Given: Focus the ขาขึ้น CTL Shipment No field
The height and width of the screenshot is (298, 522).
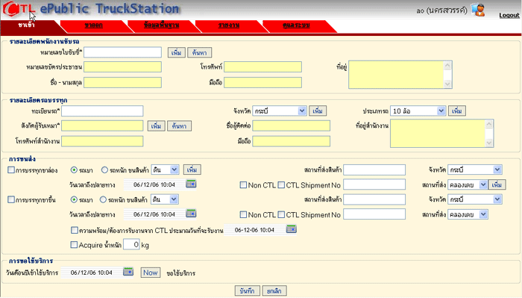Looking at the screenshot, I should [374, 214].
